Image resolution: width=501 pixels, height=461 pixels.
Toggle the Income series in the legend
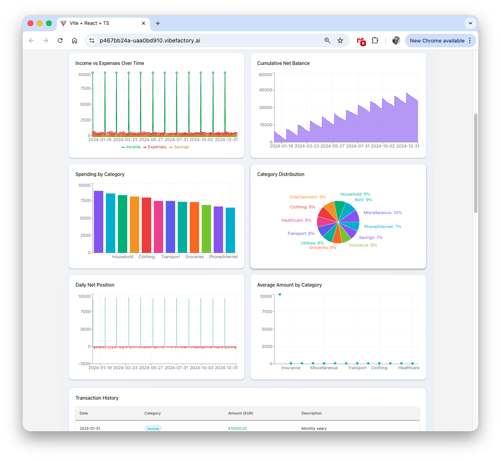131,147
